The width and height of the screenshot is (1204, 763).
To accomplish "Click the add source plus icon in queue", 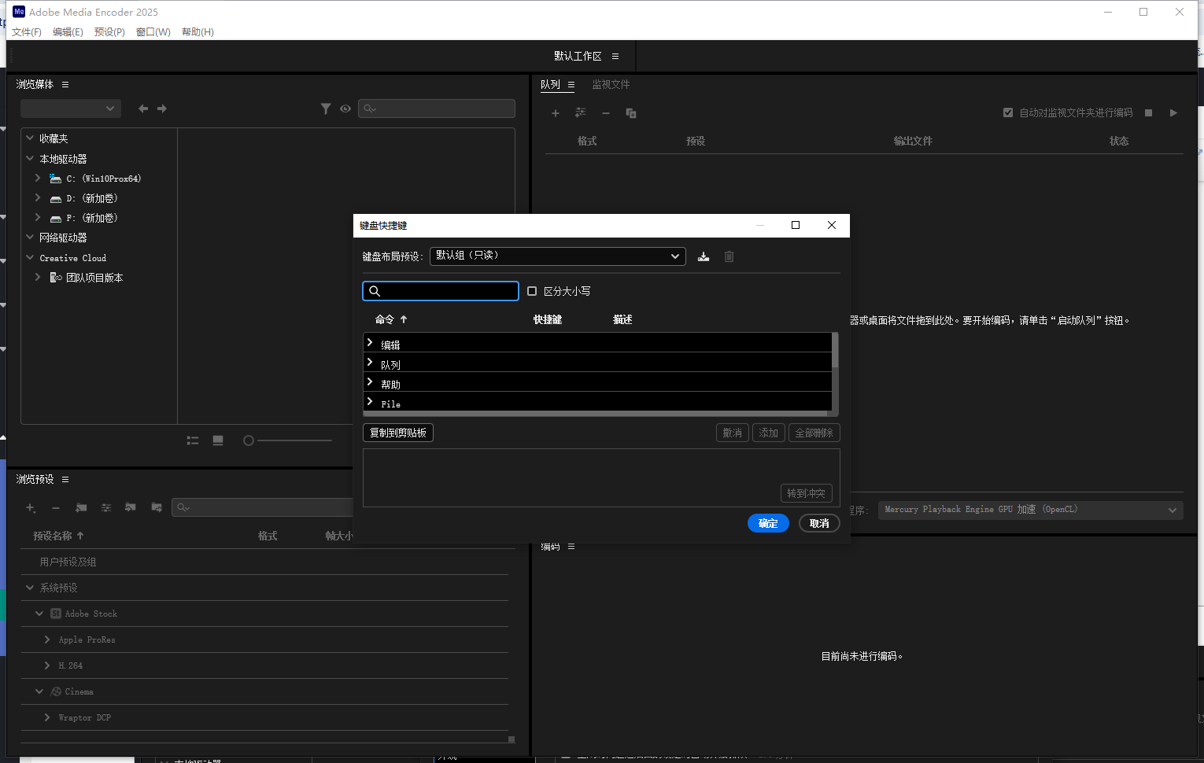I will [556, 113].
